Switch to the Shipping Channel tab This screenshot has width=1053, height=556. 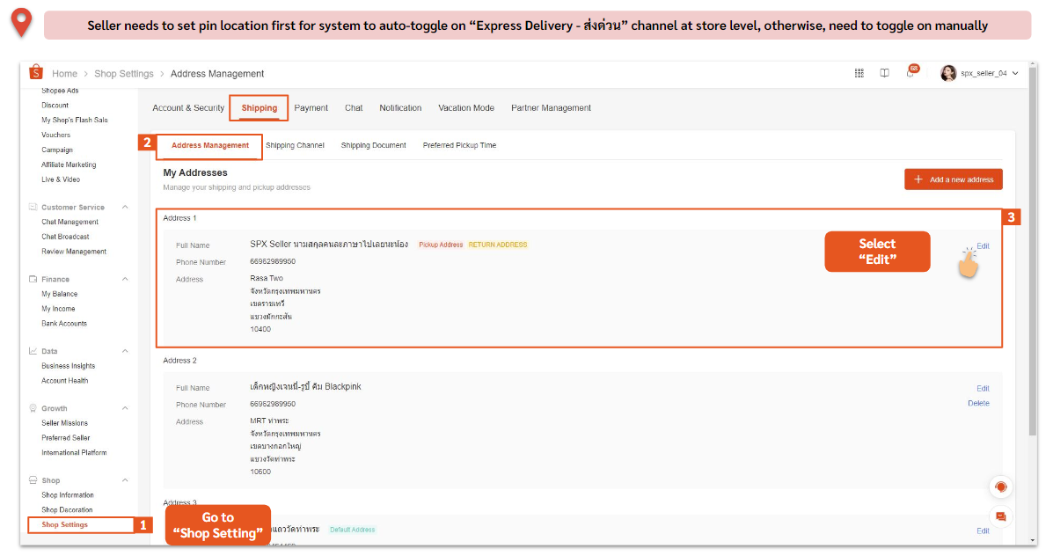click(295, 145)
